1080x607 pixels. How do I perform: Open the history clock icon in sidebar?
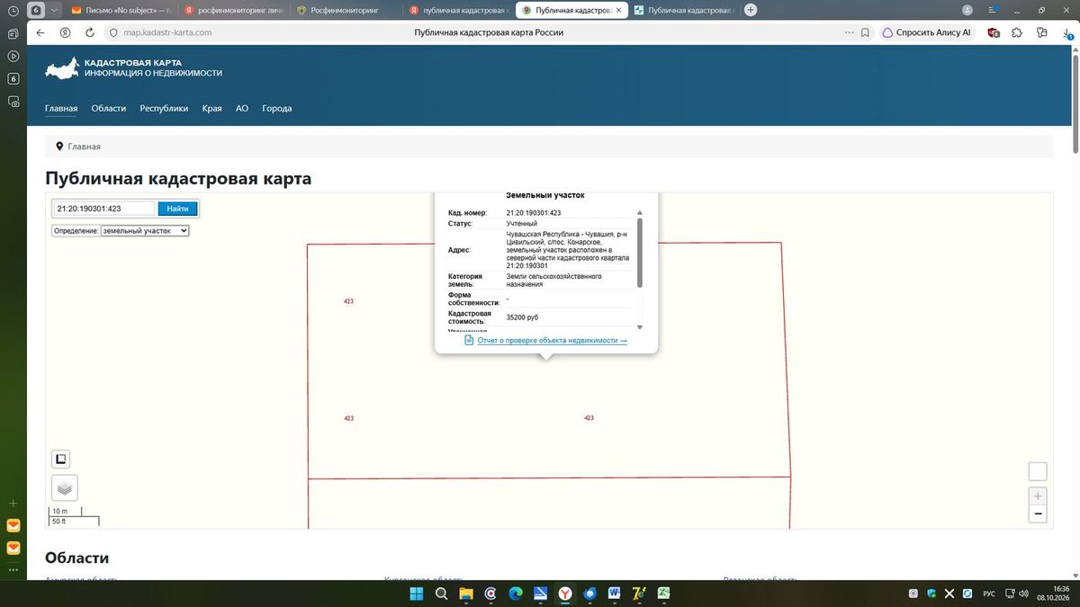click(13, 11)
